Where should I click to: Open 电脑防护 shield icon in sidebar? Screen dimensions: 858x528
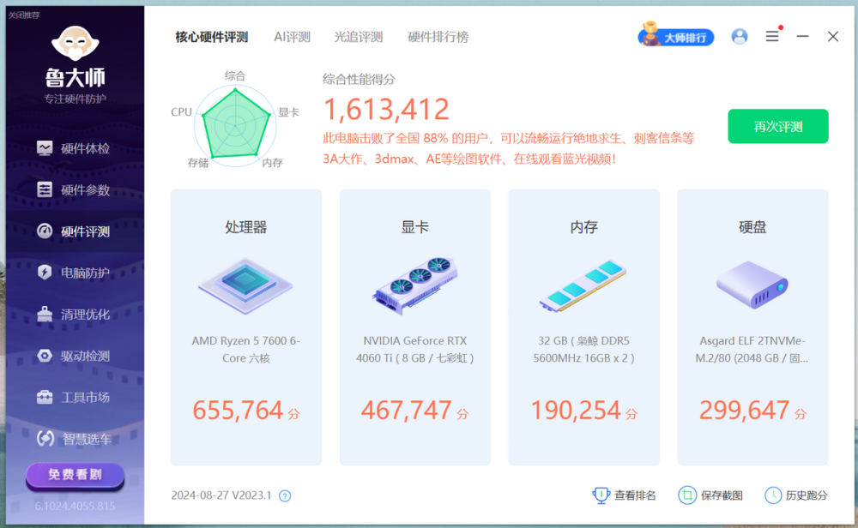(x=45, y=273)
